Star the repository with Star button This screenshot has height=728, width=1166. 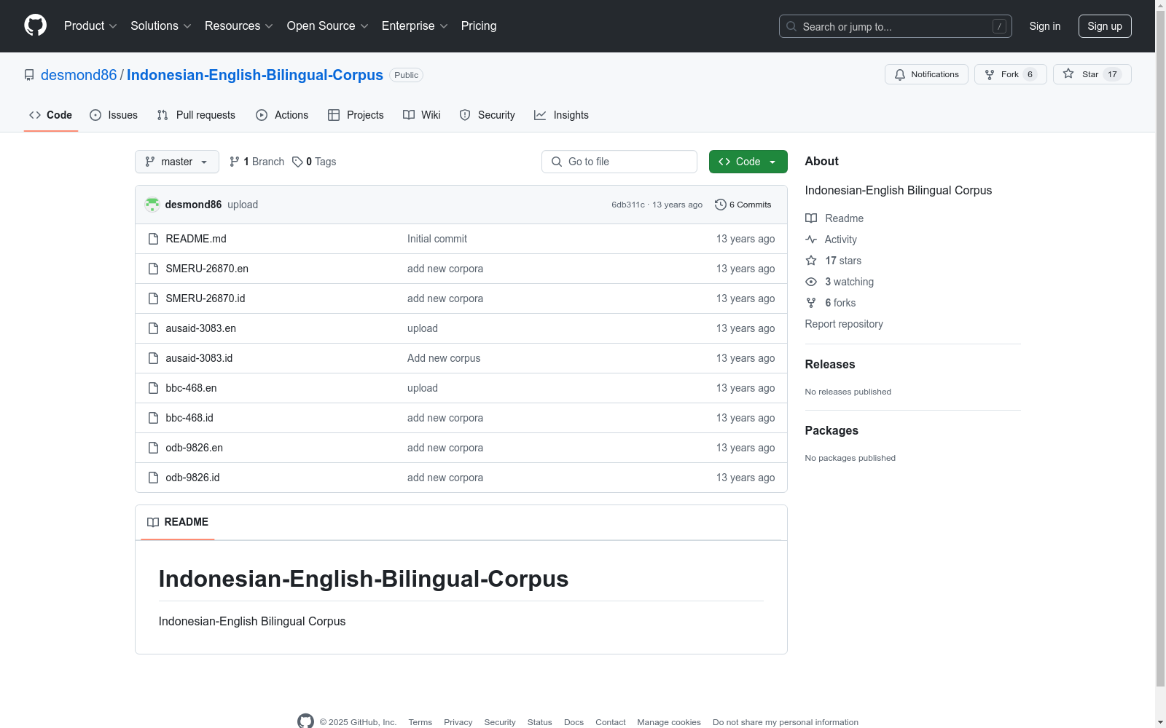point(1092,74)
